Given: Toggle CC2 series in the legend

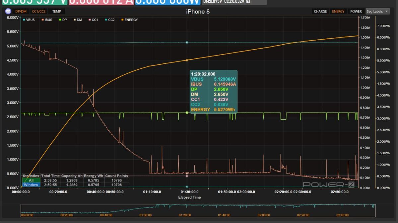Looking at the screenshot, I should [x=109, y=20].
